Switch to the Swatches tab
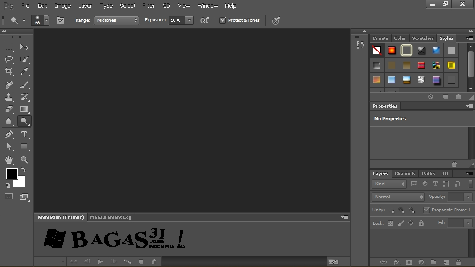The height and width of the screenshot is (267, 475). click(423, 38)
